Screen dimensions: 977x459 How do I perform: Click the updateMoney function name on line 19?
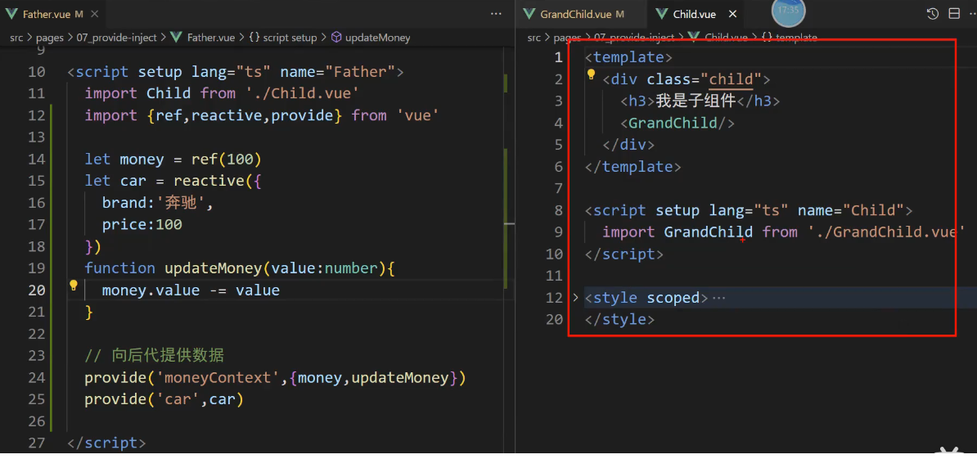[213, 268]
